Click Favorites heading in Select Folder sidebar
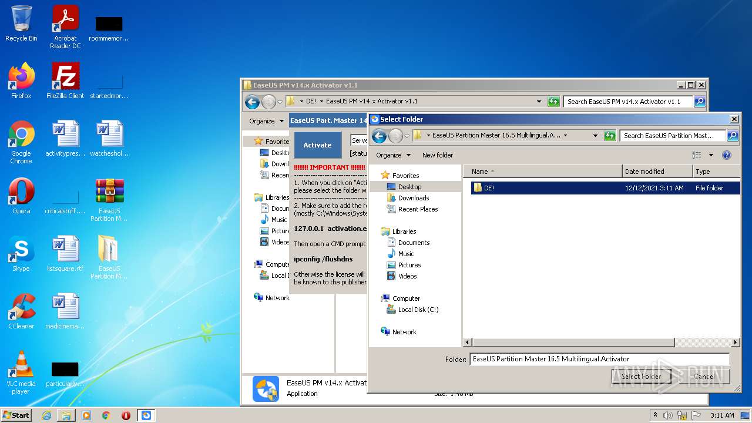The height and width of the screenshot is (423, 752). (399, 176)
